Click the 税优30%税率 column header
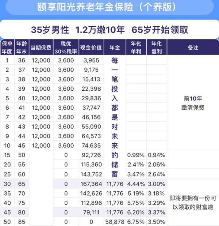Viewport: 219px width, 226px height. coord(66,47)
